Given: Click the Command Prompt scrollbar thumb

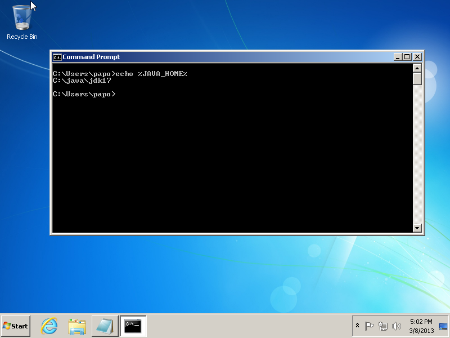Looking at the screenshot, I should pos(417,79).
